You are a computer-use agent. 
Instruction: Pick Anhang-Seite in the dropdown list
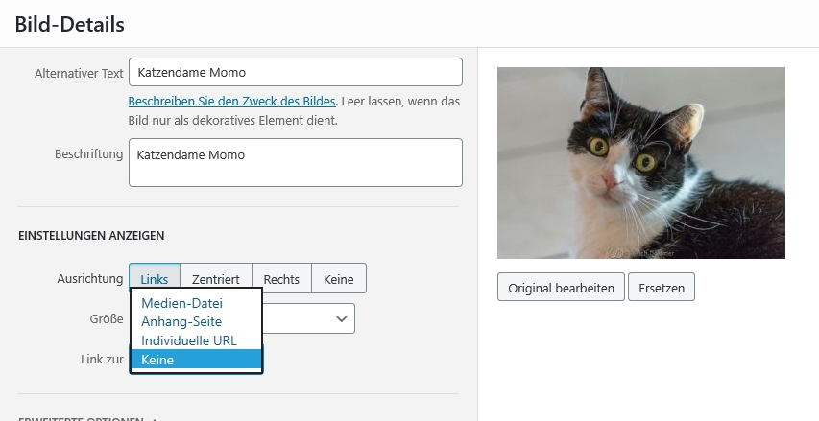tap(181, 321)
